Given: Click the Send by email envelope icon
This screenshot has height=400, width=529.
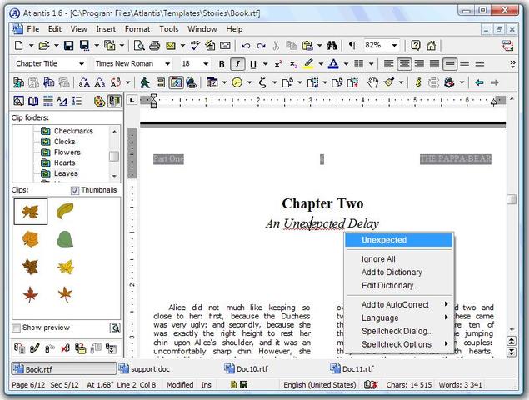Looking at the screenshot, I should pyautogui.click(x=171, y=46).
